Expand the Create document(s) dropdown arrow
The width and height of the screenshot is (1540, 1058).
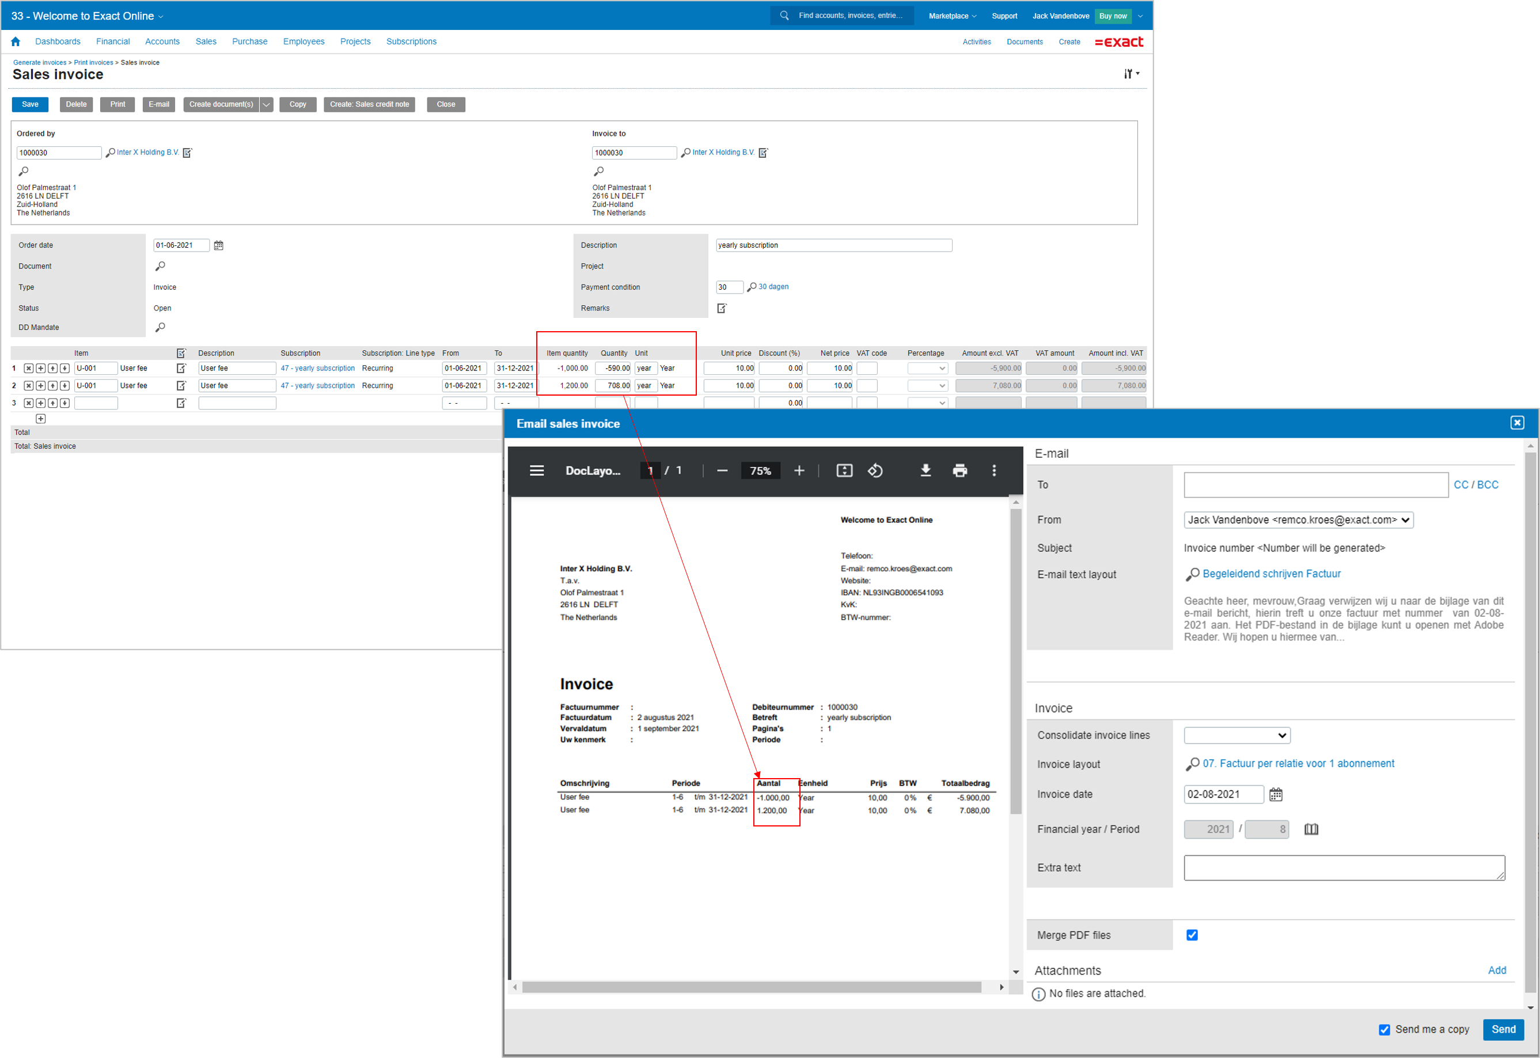click(267, 105)
